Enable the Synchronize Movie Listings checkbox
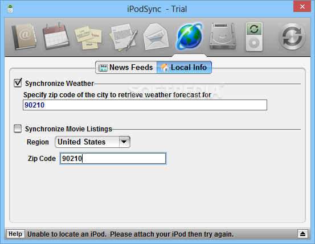This screenshot has width=315, height=244. pos(18,129)
